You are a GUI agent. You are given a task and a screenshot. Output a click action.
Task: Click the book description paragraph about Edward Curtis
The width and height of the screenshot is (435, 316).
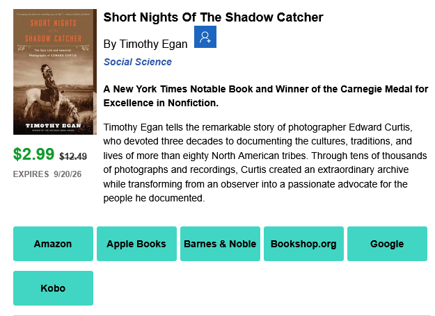[265, 163]
